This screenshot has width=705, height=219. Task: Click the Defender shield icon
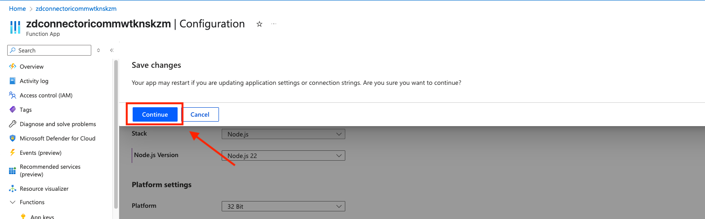coord(13,138)
